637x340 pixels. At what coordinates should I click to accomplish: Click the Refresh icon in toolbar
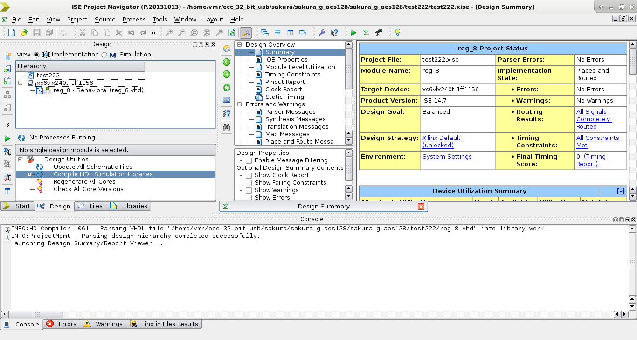(x=232, y=33)
